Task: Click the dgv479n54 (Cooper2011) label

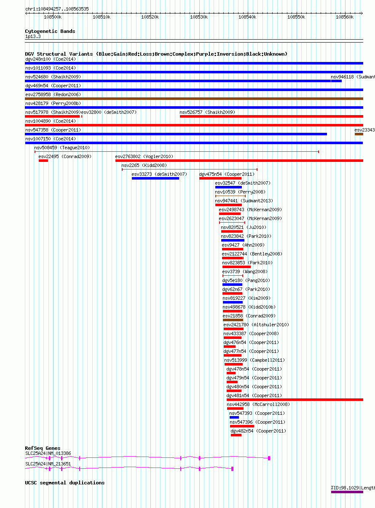Action: click(254, 378)
